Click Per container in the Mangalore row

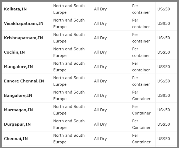click(x=141, y=67)
